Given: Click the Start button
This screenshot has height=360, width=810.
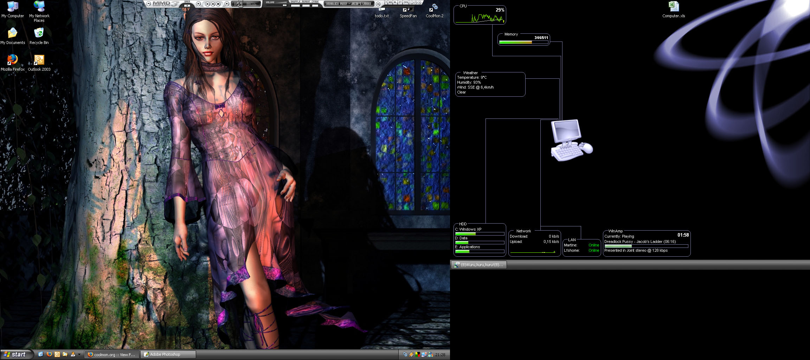Looking at the screenshot, I should 17,354.
